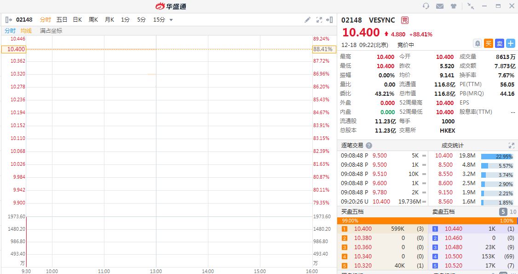Open customer service headset icon
Screen dimensions: 518x274
(x=426, y=6)
